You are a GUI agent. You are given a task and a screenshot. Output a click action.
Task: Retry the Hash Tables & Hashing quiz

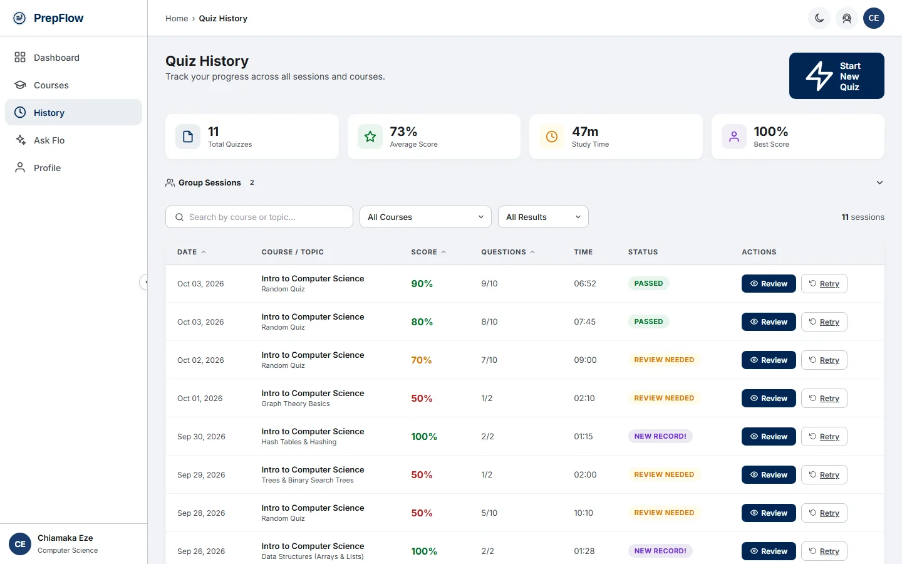(x=824, y=436)
